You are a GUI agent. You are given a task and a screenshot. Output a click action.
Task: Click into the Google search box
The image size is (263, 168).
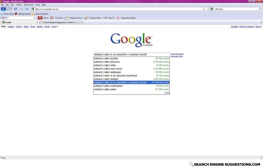(x=131, y=54)
